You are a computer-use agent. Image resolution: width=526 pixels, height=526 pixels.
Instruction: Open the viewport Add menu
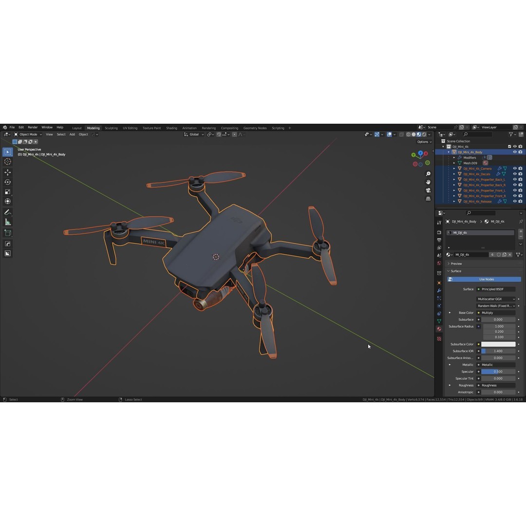click(x=72, y=134)
